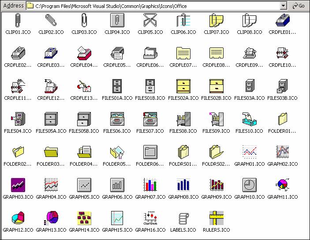Click the CLIP07.ICO yellow notes icon
Image resolution: width=310 pixels, height=240 pixels.
pyautogui.click(x=216, y=20)
